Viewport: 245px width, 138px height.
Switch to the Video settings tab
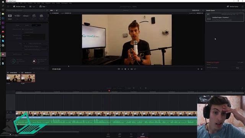tap(18, 25)
